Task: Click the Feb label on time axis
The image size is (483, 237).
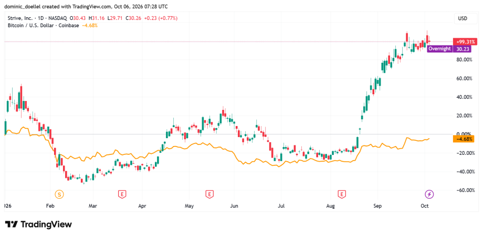Action: point(50,206)
